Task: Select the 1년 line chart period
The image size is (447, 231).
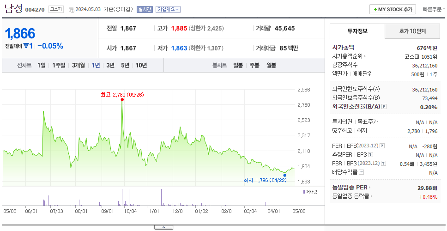Action: [x=96, y=65]
